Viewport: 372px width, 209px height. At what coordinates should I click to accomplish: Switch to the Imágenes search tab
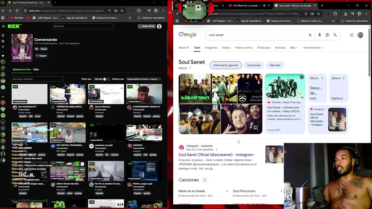211,48
